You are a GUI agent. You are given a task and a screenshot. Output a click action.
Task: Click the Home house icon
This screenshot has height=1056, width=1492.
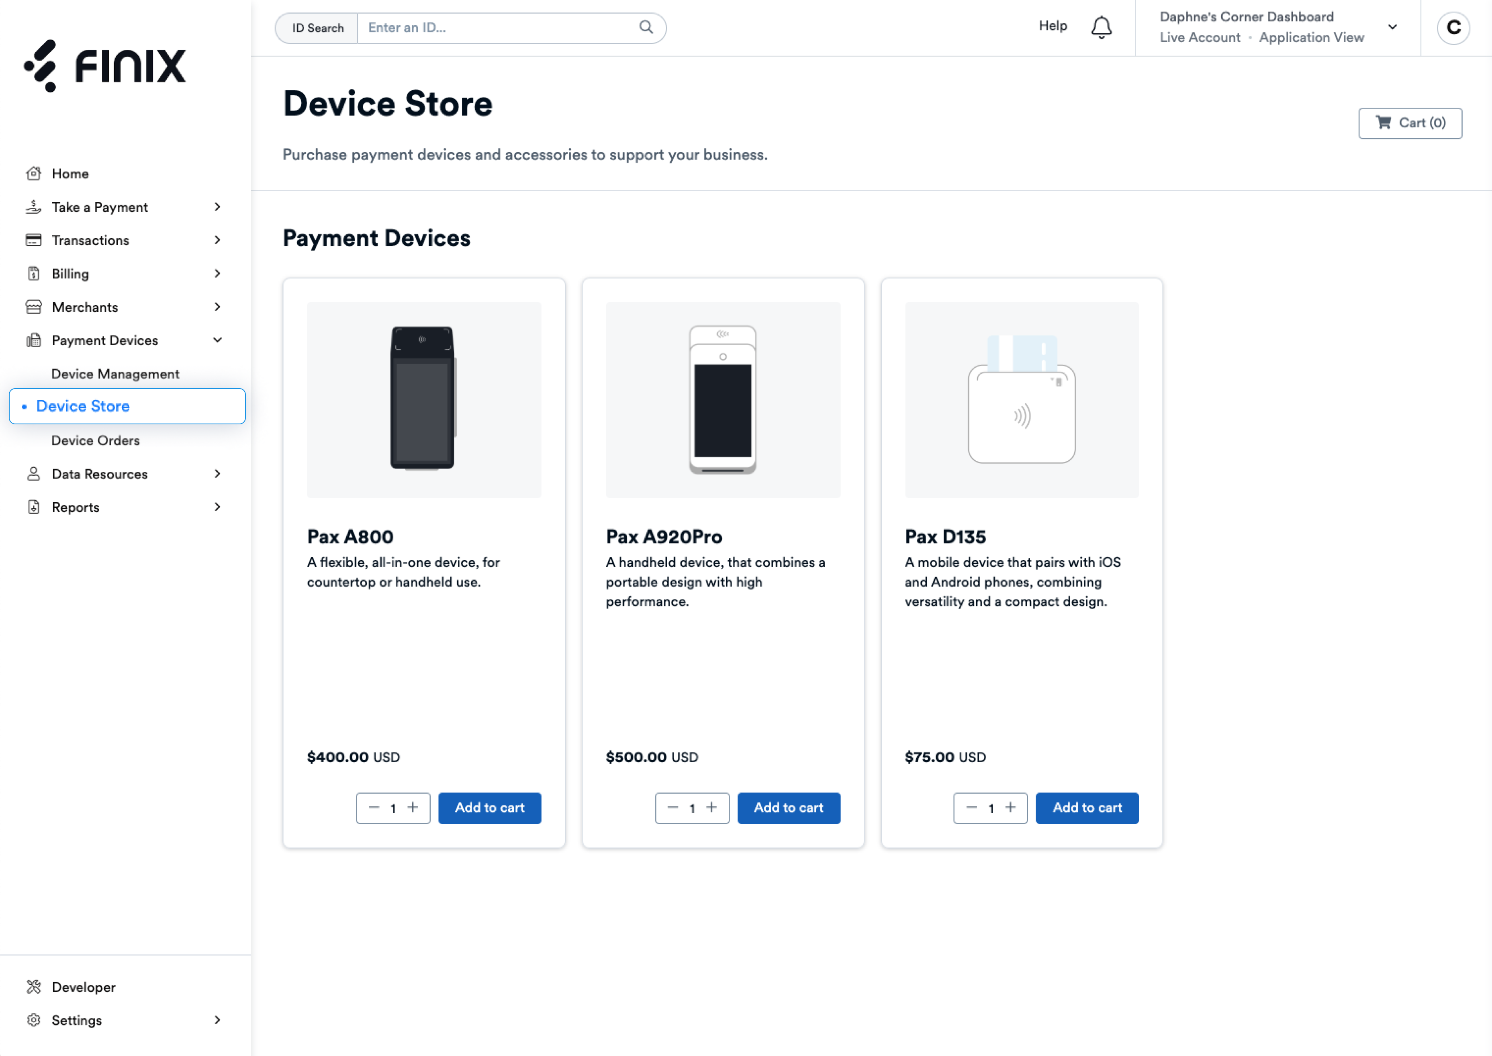click(34, 174)
